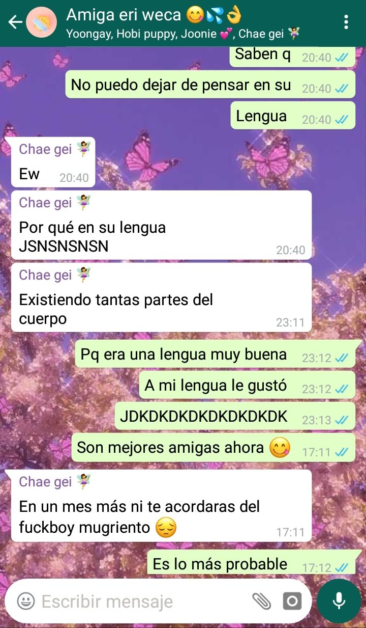Viewport: 366px width, 628px height.
Task: Select the 'Lengua' sent message bubble
Action: [x=293, y=117]
